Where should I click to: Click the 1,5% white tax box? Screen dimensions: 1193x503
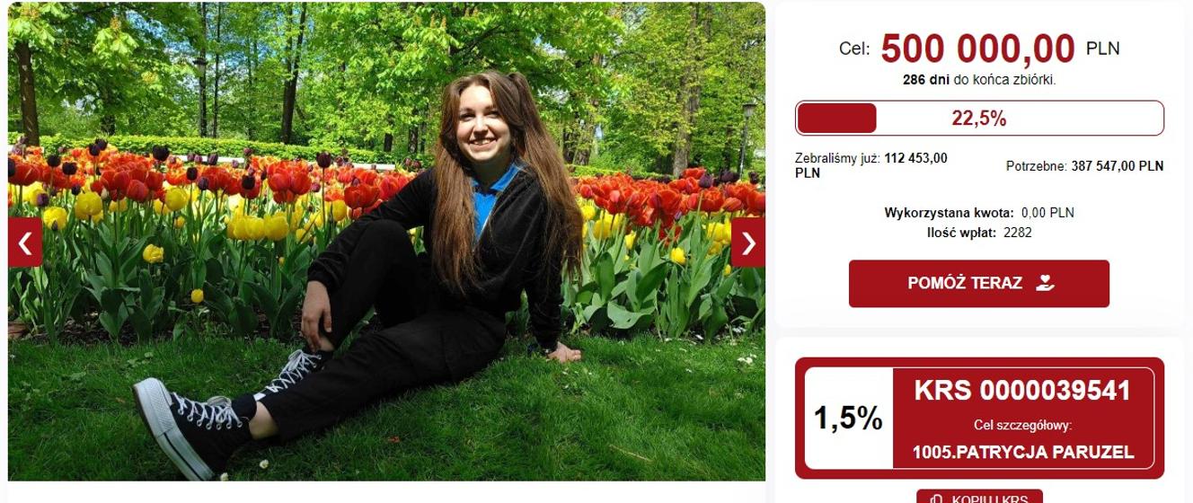pyautogui.click(x=848, y=419)
